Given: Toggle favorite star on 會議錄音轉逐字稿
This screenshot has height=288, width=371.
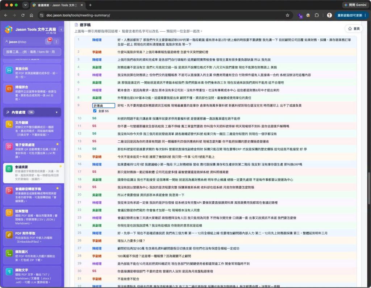Looking at the screenshot, I should coord(57,188).
